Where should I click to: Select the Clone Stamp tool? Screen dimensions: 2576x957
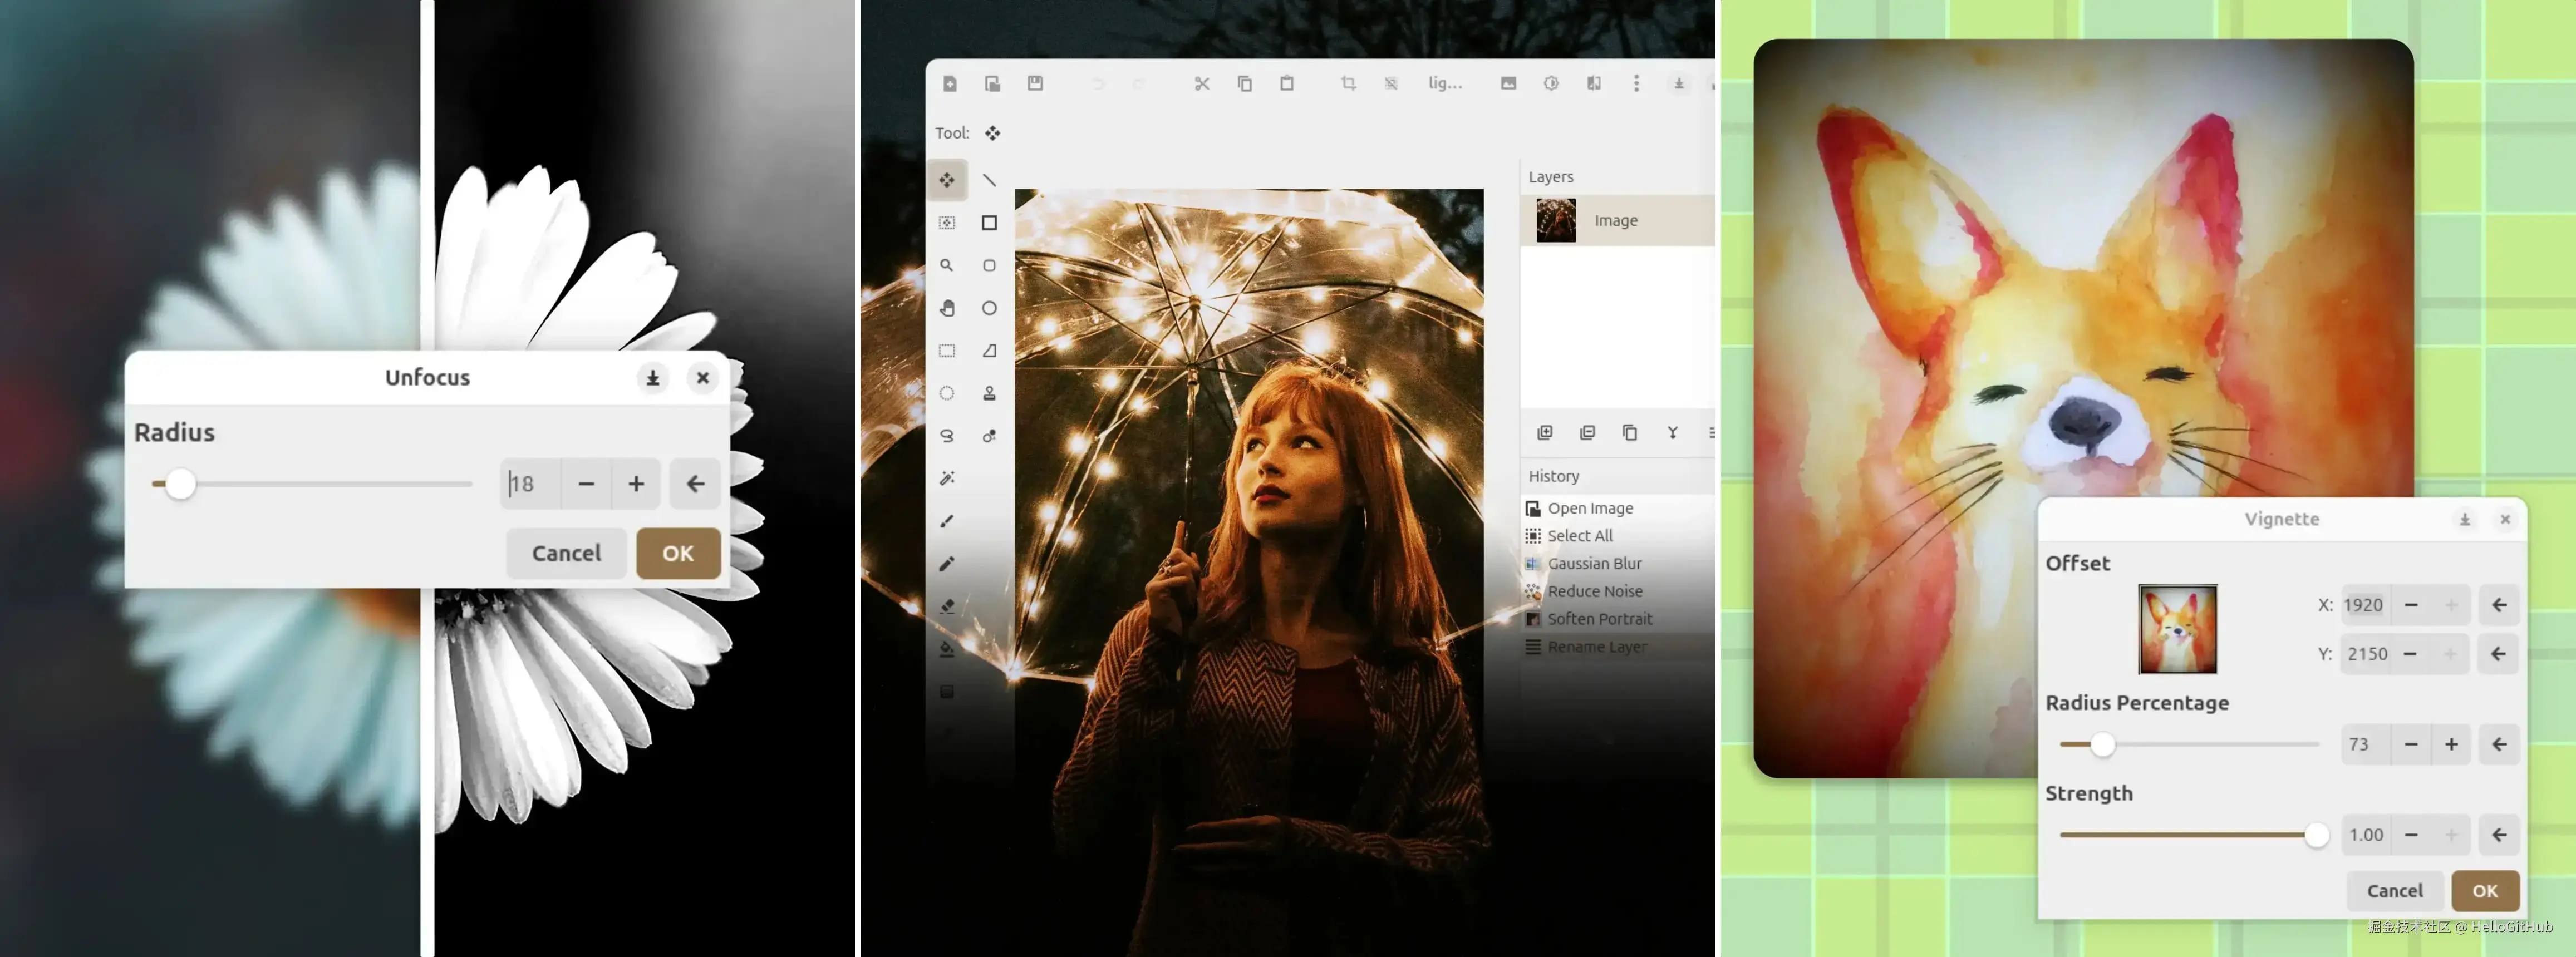point(989,393)
